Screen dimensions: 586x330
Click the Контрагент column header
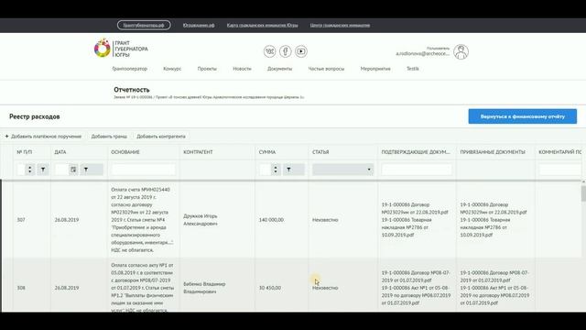point(198,152)
